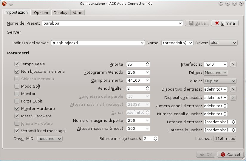Open the Driver dropdown showing alsa

pos(223,43)
